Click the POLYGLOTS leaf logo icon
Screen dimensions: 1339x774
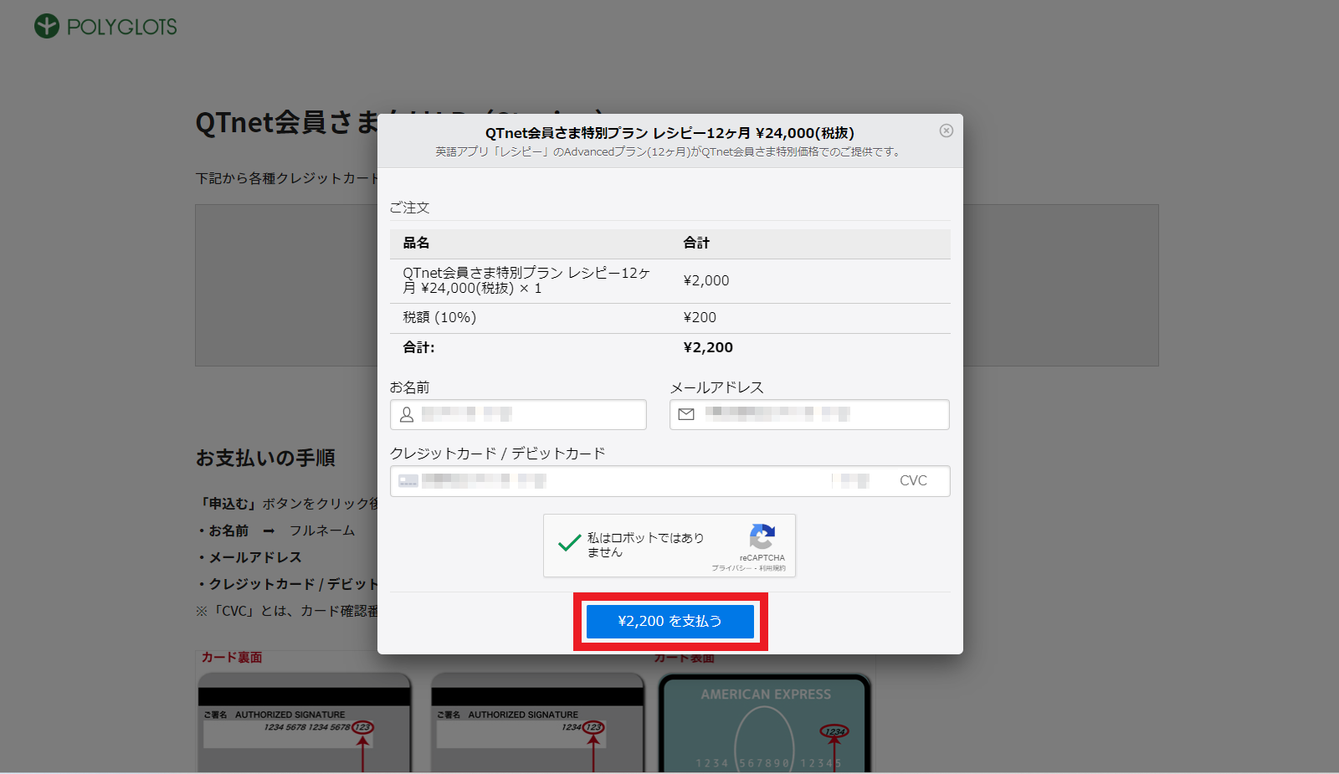coord(47,27)
